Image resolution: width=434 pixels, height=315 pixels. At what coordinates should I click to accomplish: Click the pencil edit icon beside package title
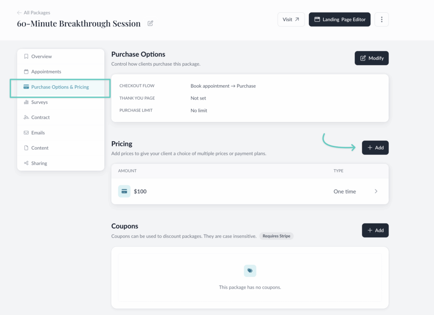pos(150,23)
